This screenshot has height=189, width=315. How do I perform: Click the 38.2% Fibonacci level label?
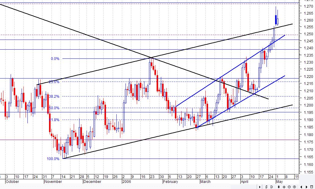(54, 96)
